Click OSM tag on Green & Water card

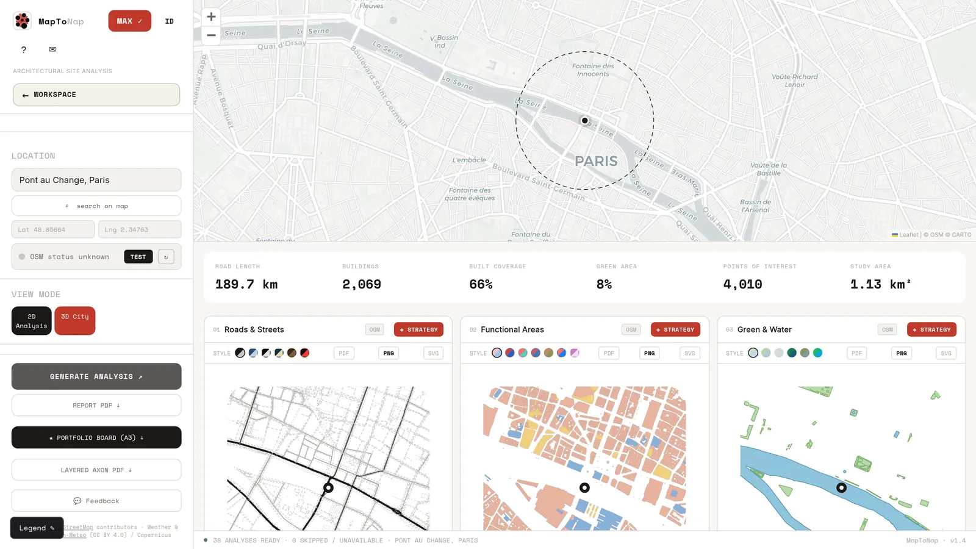click(888, 329)
